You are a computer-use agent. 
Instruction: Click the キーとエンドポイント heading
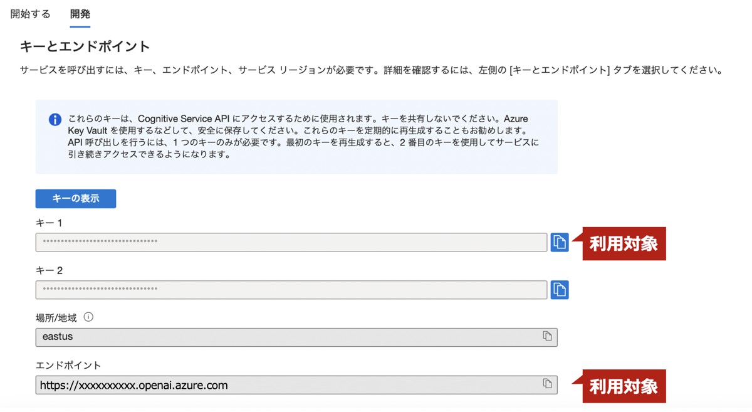pyautogui.click(x=85, y=46)
